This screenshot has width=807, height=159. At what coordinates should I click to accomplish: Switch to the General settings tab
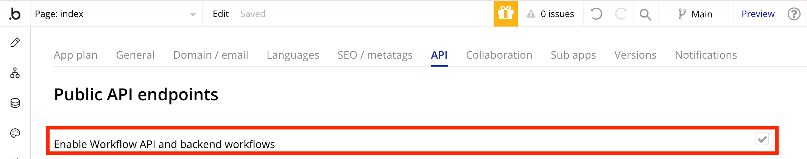(x=135, y=55)
